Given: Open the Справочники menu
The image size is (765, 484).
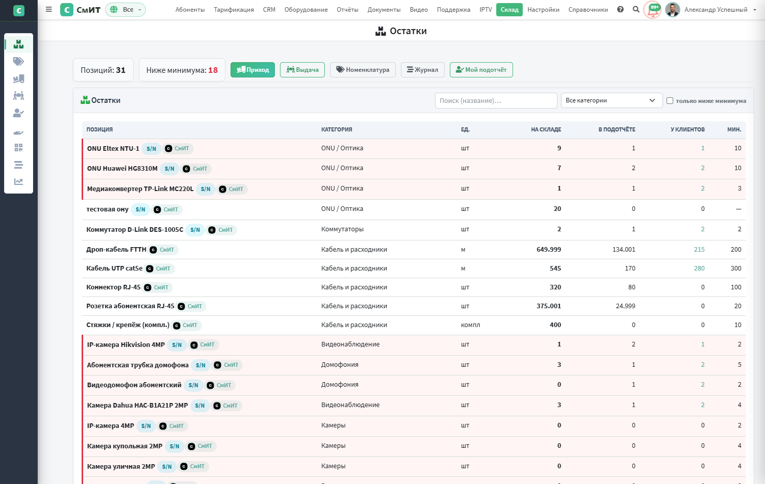Looking at the screenshot, I should [588, 10].
